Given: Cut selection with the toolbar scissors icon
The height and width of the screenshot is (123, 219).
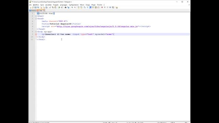Looking at the screenshot, I should pos(50,8).
